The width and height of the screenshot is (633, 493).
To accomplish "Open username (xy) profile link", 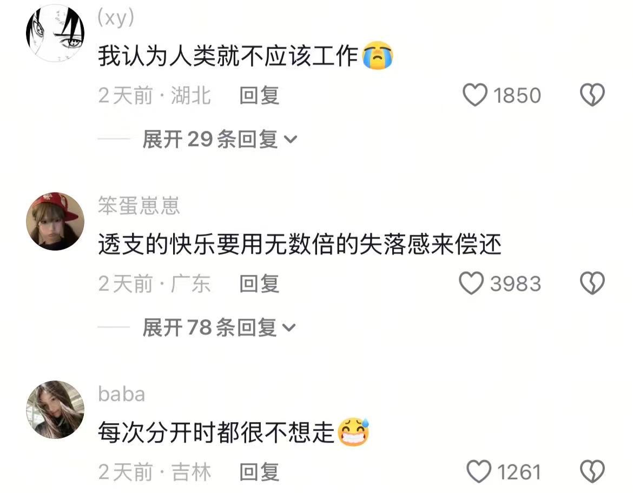I will (x=116, y=18).
